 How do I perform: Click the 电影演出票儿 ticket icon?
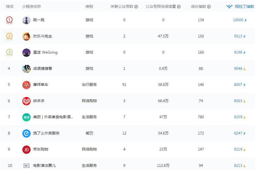pyautogui.click(x=26, y=166)
